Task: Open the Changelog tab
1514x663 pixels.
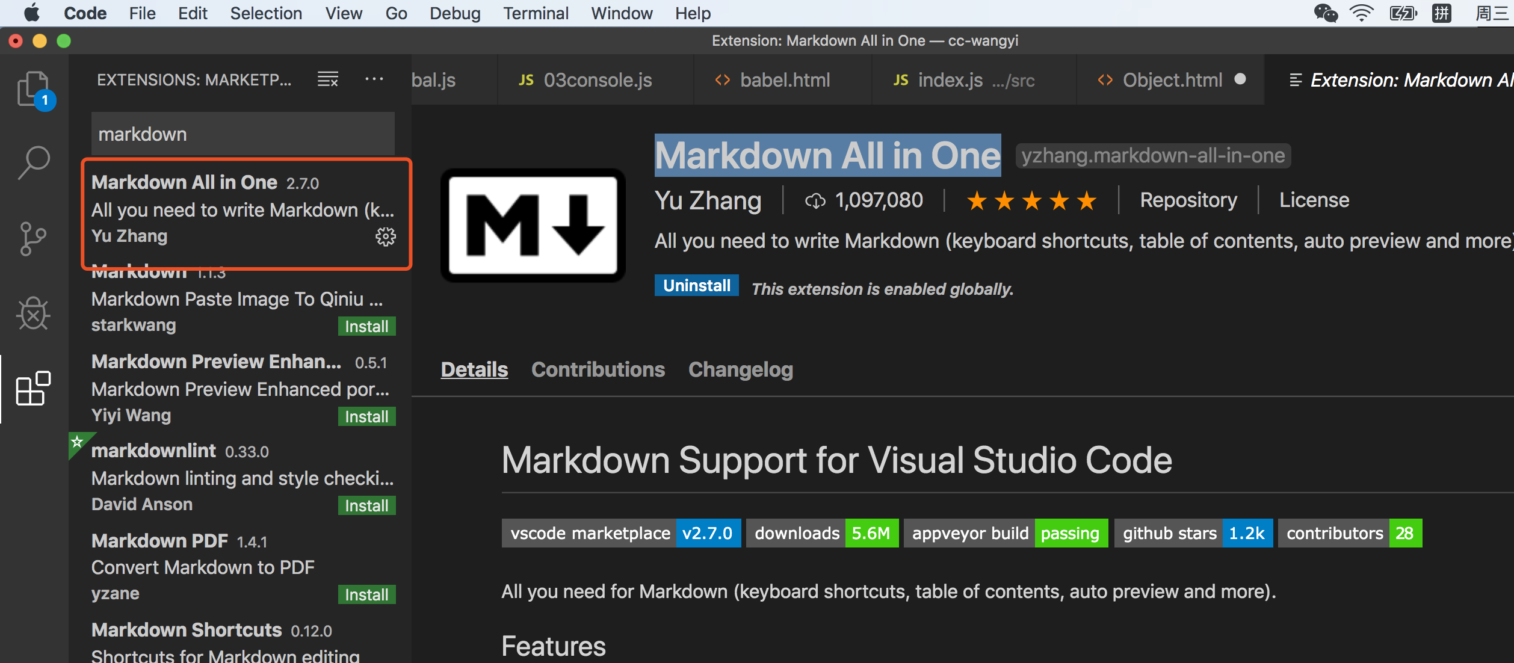Action: click(x=741, y=369)
